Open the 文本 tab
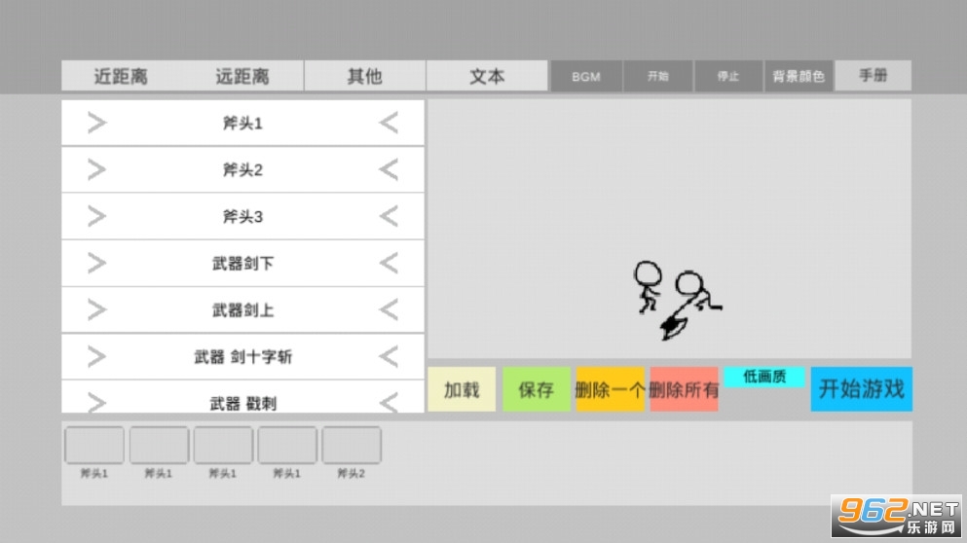The image size is (967, 543). pos(487,76)
